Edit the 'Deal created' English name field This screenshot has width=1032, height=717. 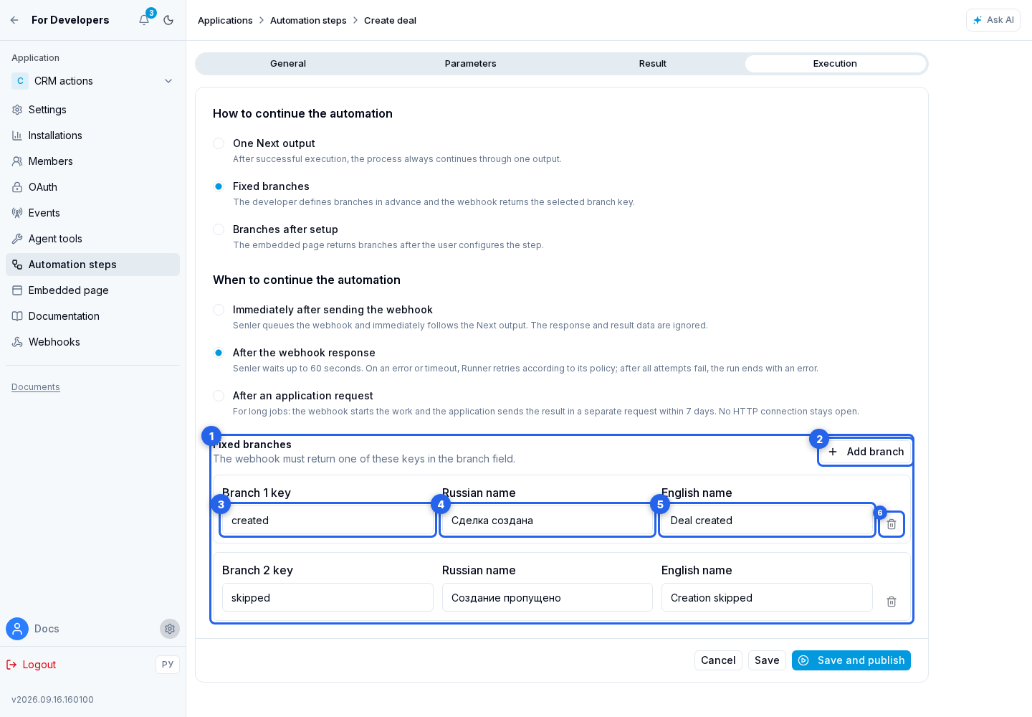[767, 521]
